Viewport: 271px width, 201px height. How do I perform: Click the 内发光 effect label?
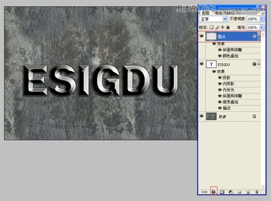coord(228,90)
